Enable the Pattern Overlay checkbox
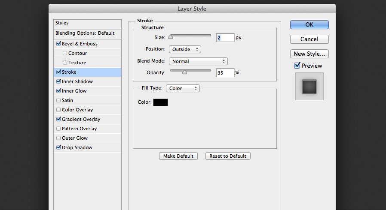 point(58,129)
